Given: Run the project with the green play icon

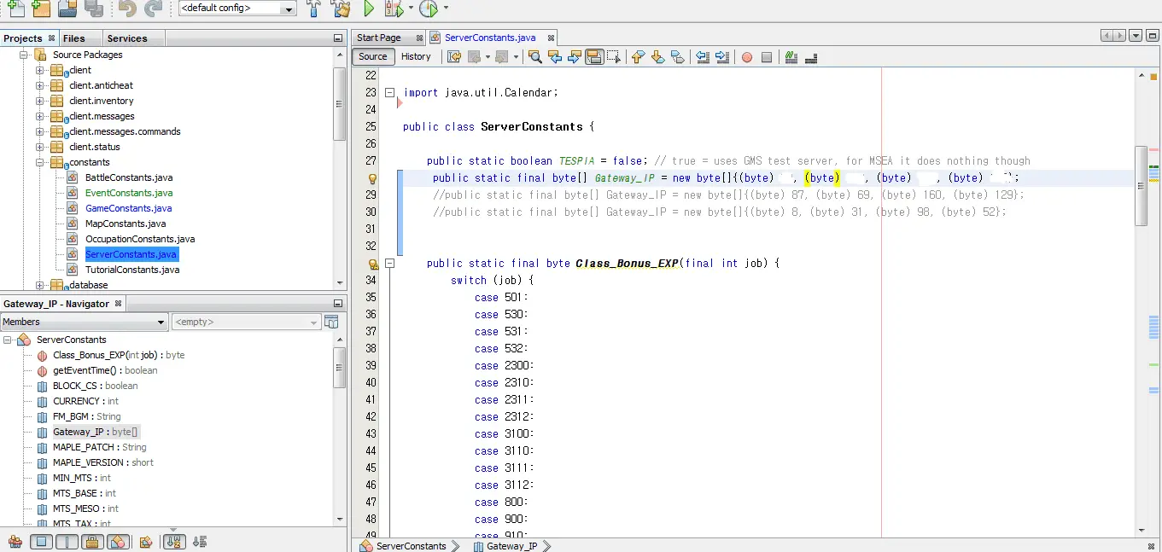Looking at the screenshot, I should pyautogui.click(x=369, y=9).
